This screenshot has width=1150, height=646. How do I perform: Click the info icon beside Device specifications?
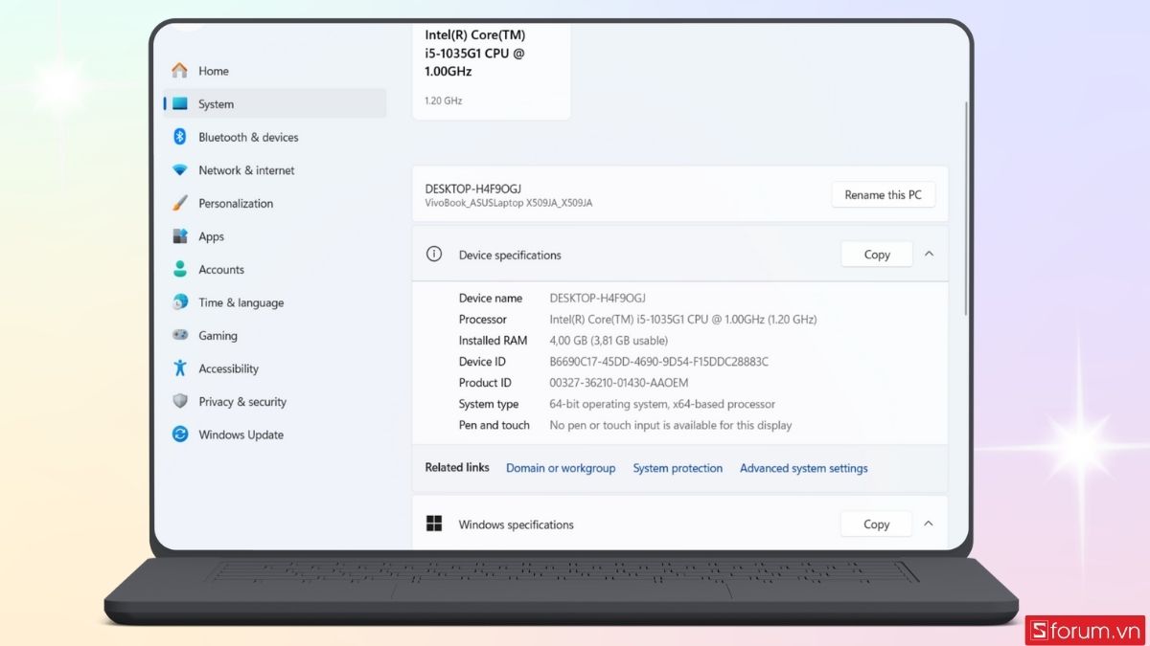tap(434, 255)
